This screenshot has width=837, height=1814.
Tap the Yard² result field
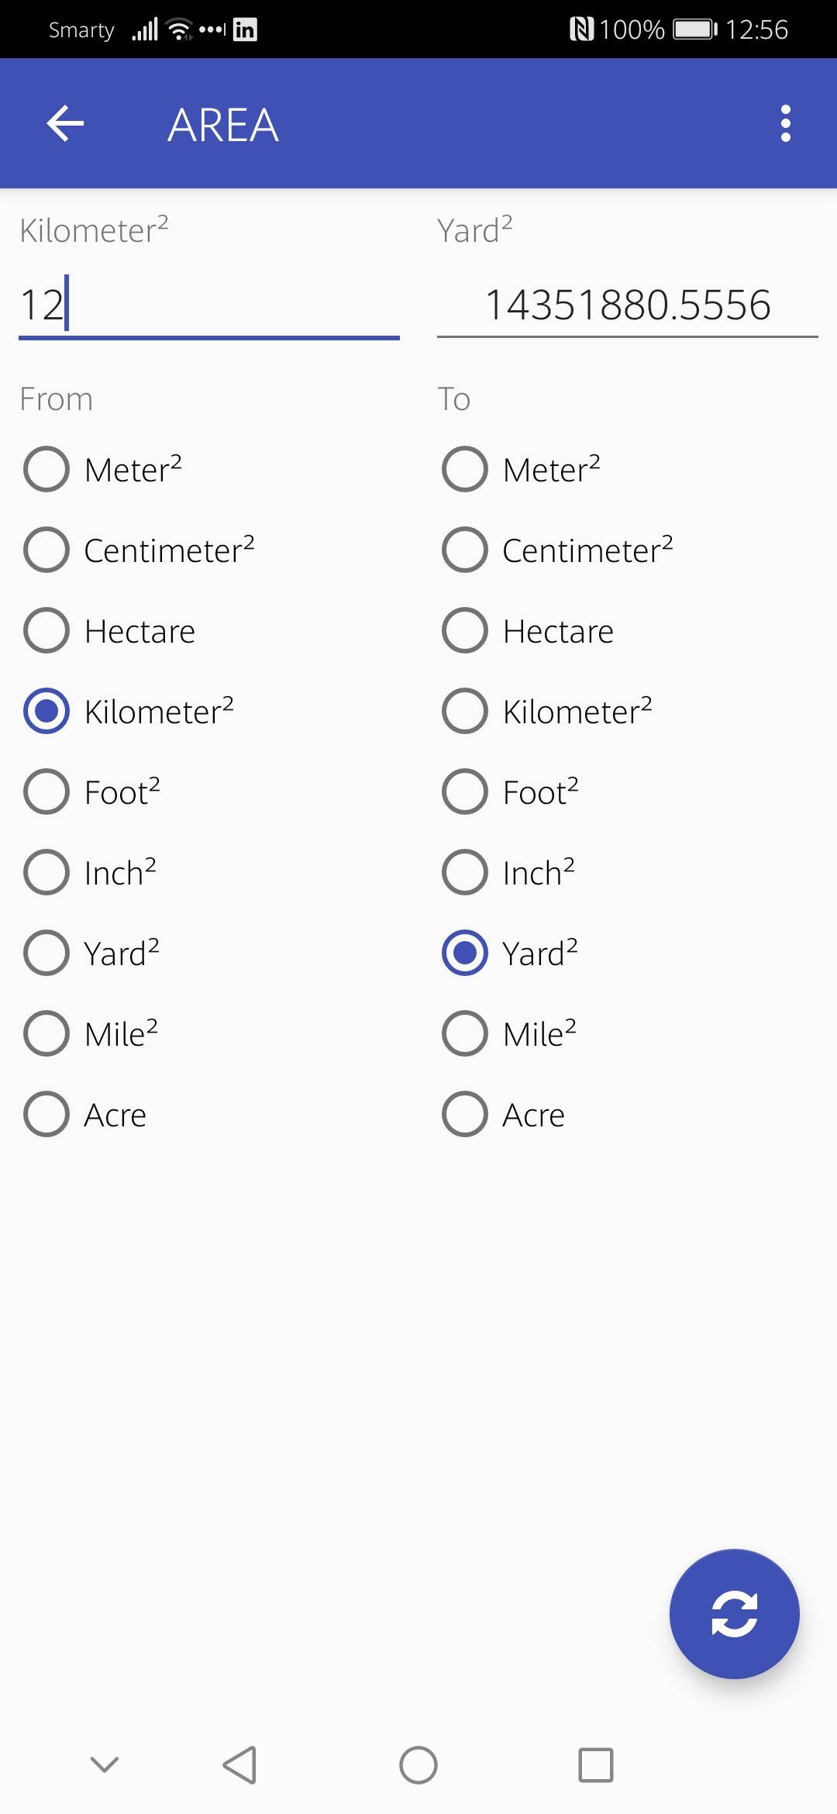(627, 305)
